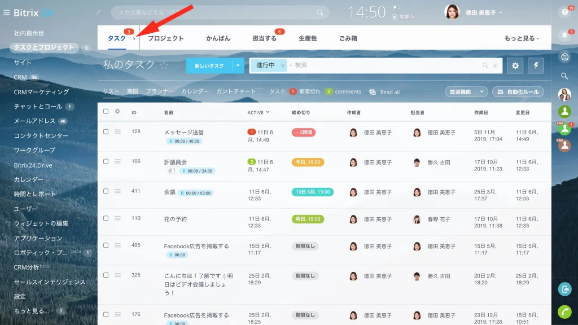Open the column settings gear in the table header

(117, 111)
